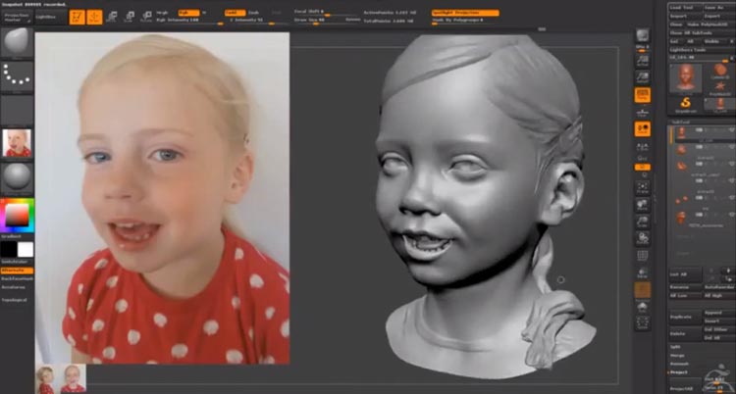This screenshot has width=736, height=394.
Task: Open the dots stroke type selector
Action: pos(17,76)
